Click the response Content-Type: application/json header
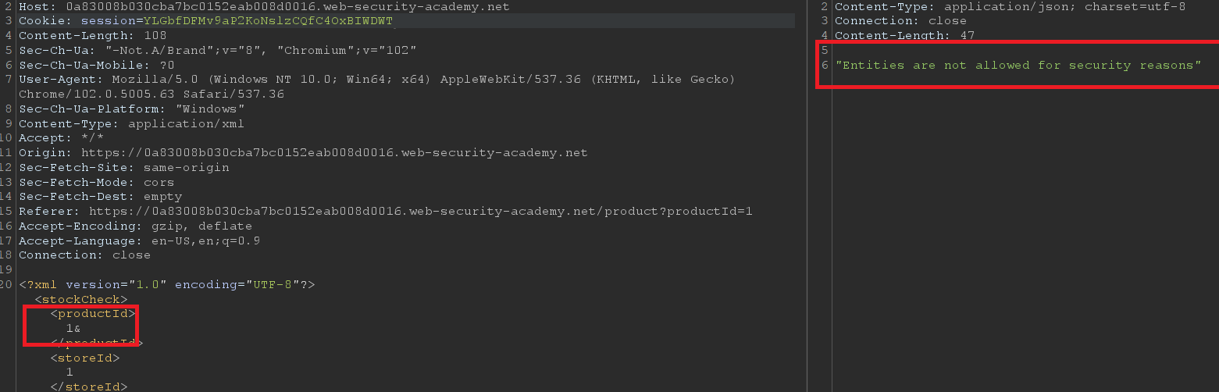 (x=1010, y=7)
